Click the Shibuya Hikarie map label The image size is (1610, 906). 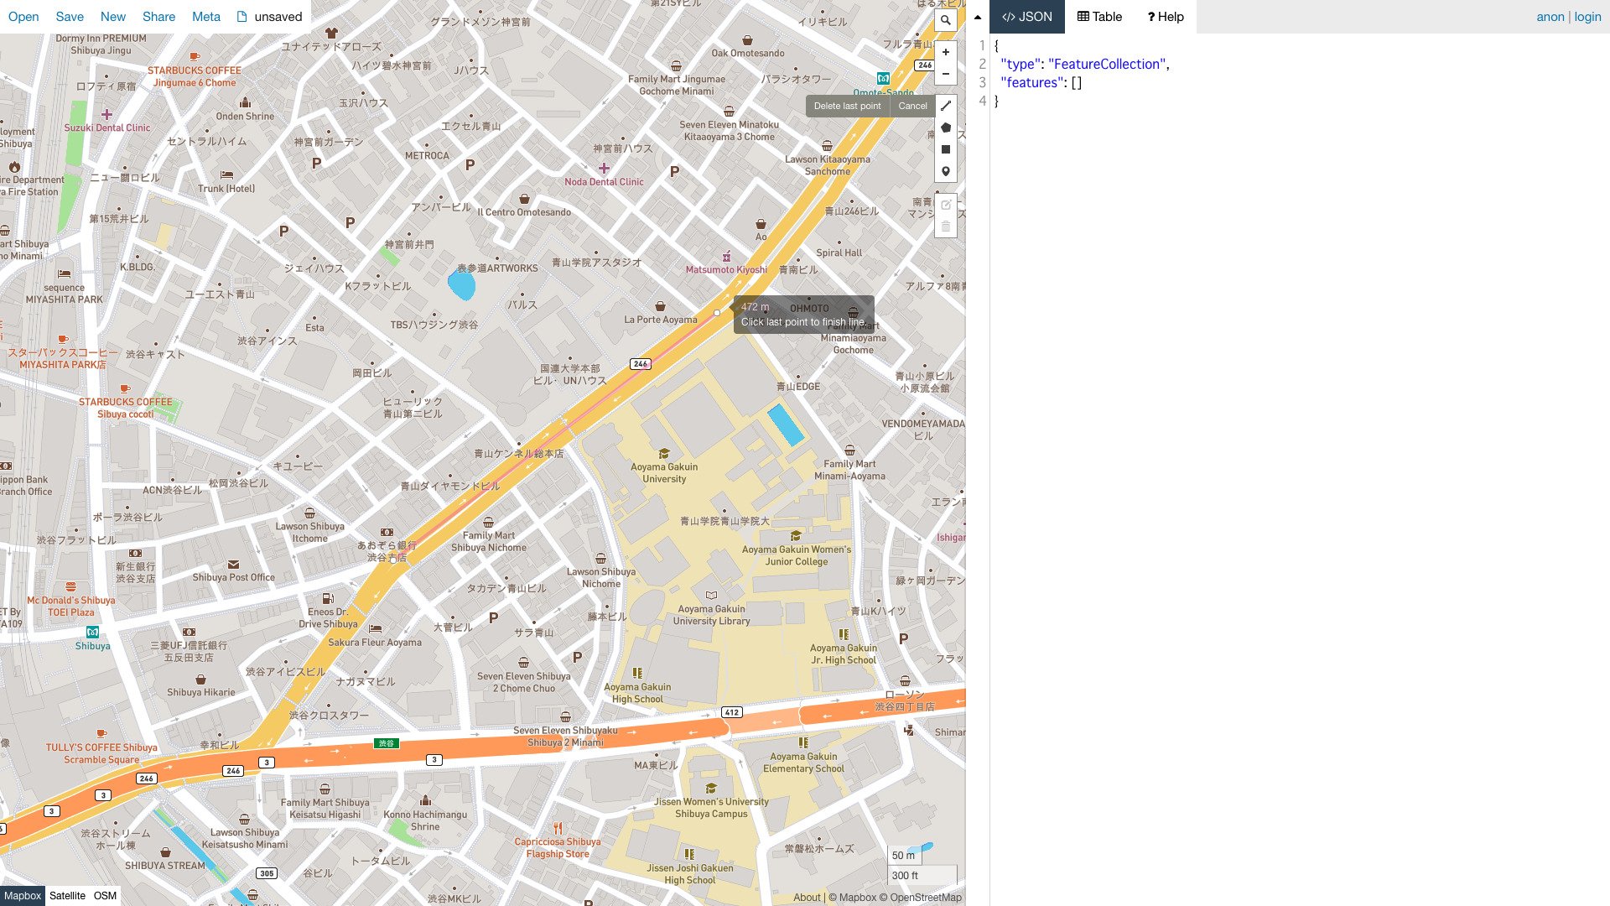[201, 693]
